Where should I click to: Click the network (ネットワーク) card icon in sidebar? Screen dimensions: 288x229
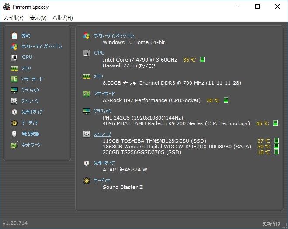tap(14, 145)
